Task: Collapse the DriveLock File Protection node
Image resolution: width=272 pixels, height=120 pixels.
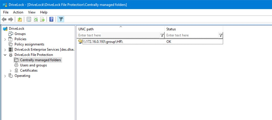Action: click(5, 55)
